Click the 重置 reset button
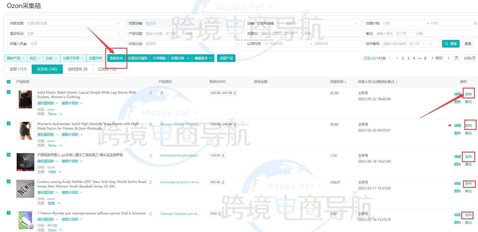This screenshot has height=232, width=478. click(468, 44)
